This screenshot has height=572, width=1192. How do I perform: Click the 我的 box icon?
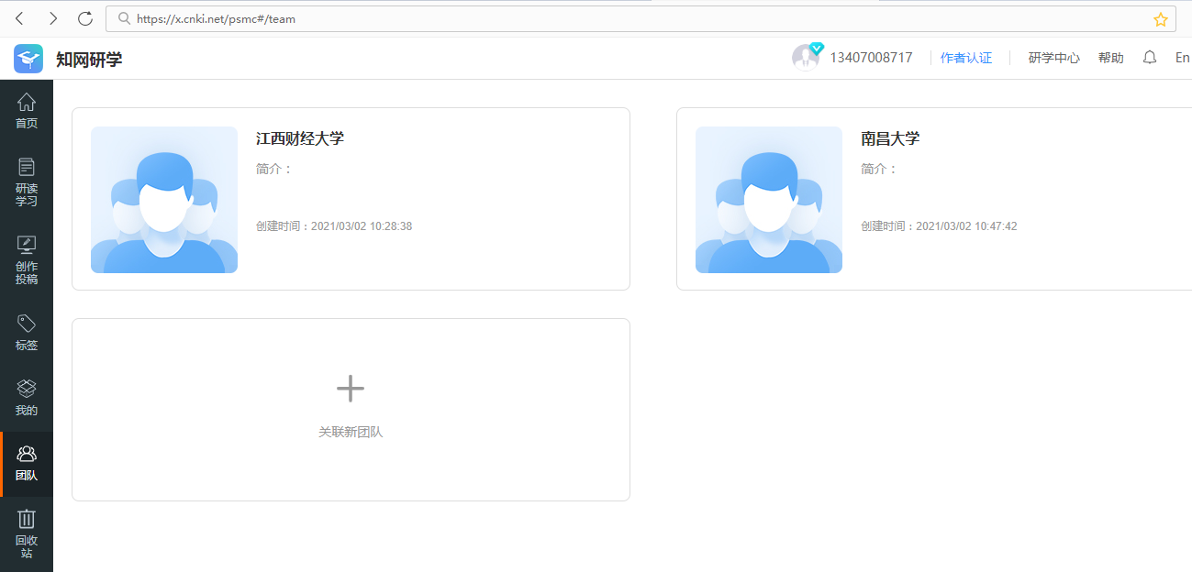coord(27,389)
